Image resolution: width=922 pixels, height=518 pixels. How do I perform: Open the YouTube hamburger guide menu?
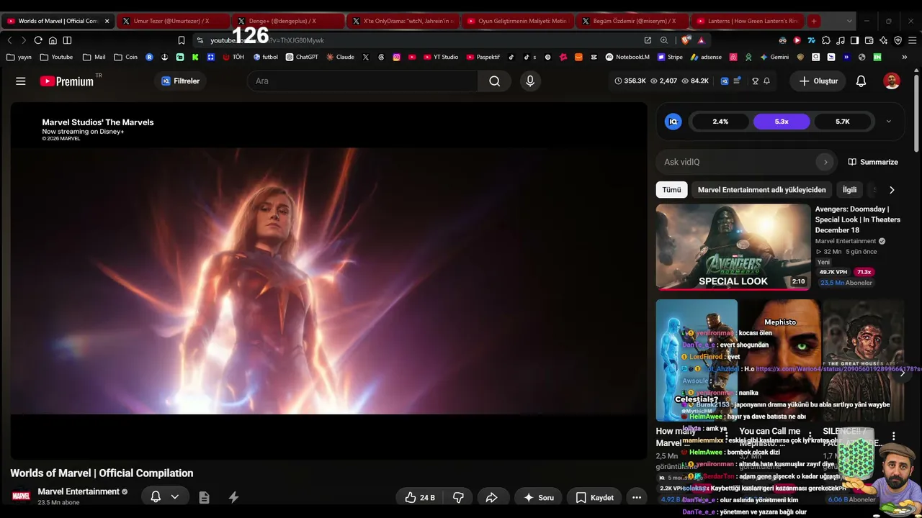click(20, 81)
